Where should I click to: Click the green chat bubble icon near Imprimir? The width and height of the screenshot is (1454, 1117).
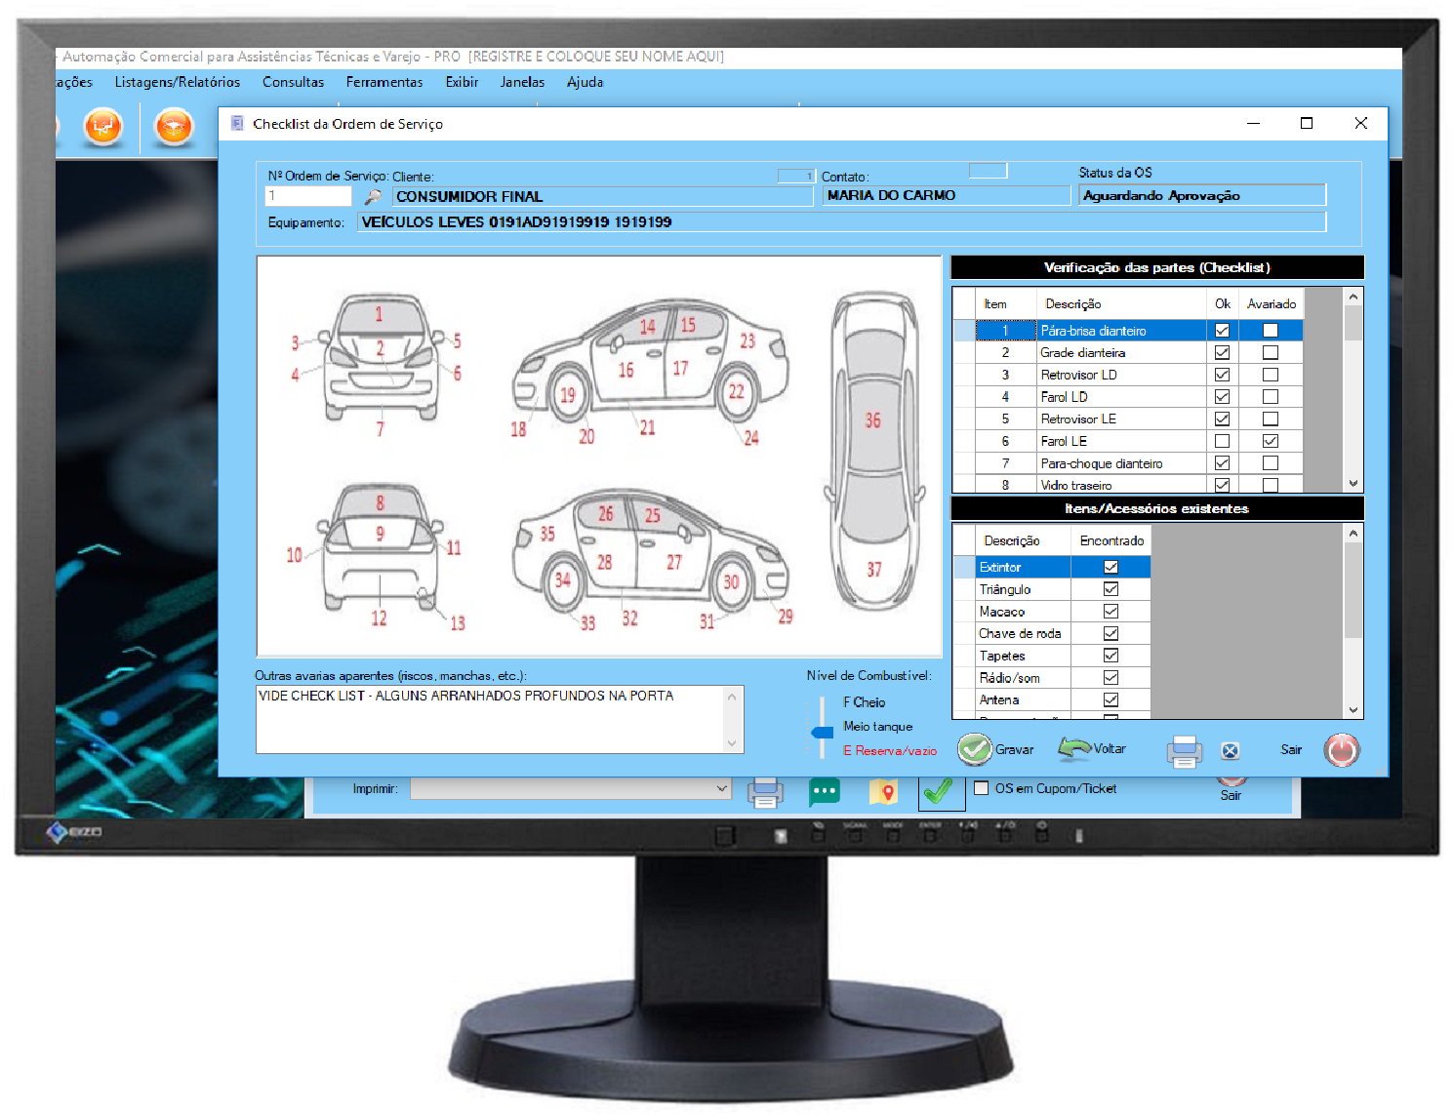[x=825, y=792]
